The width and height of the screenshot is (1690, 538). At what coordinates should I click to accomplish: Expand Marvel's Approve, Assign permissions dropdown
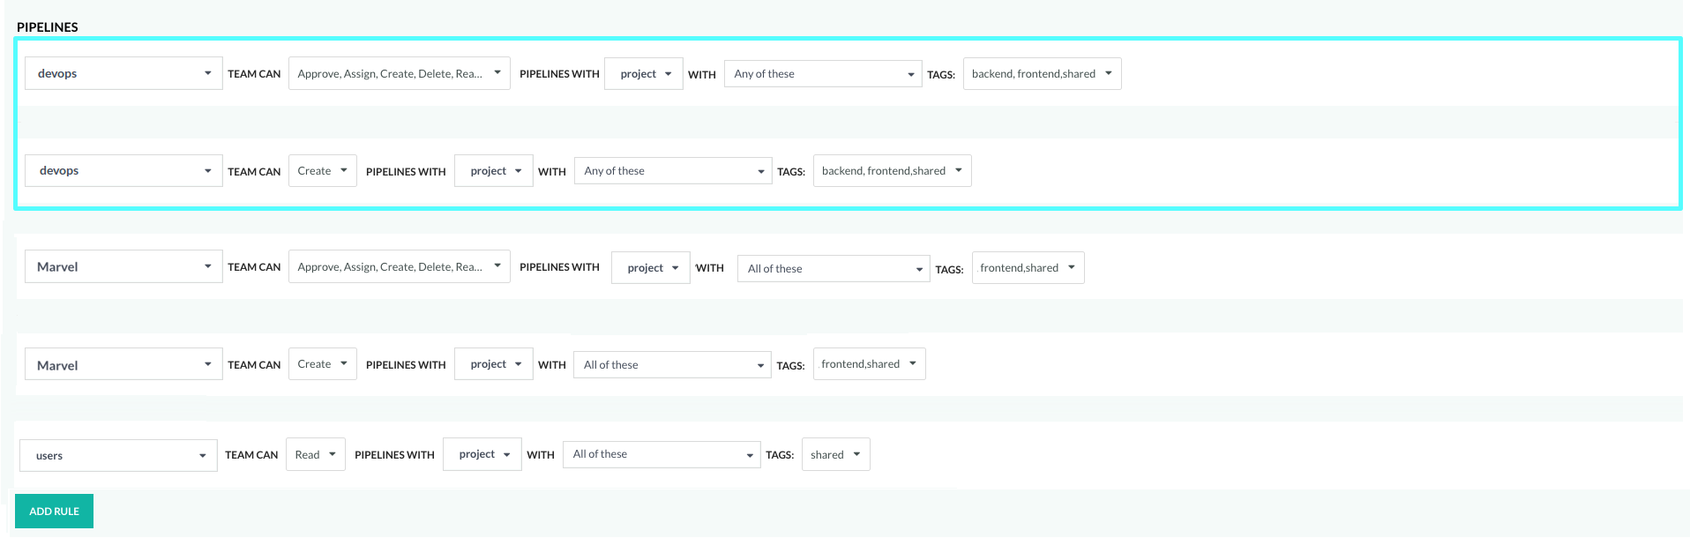tap(399, 267)
